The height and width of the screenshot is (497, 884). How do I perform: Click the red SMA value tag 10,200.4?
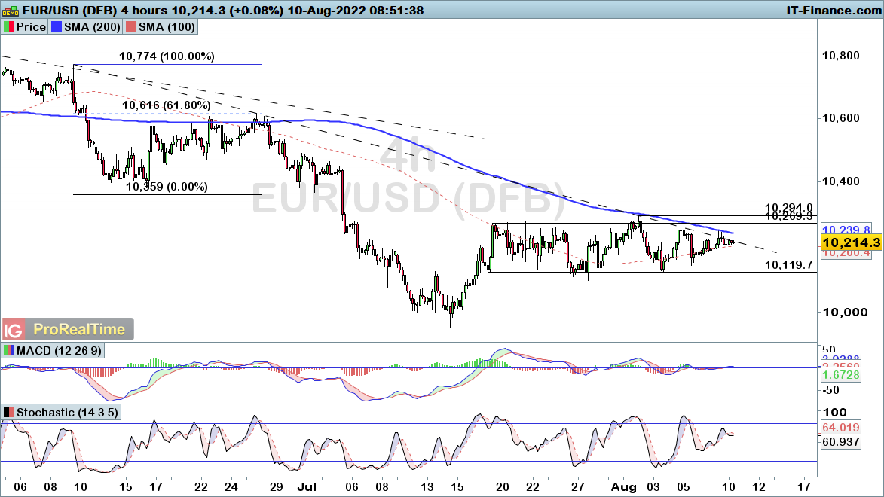[x=846, y=253]
